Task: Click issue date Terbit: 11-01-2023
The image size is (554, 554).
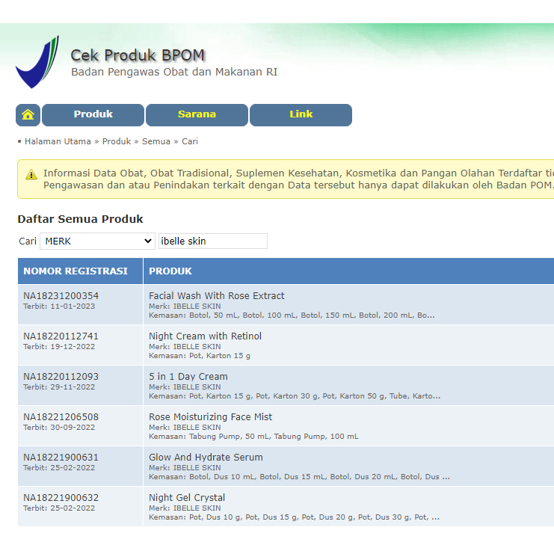Action: tap(59, 307)
